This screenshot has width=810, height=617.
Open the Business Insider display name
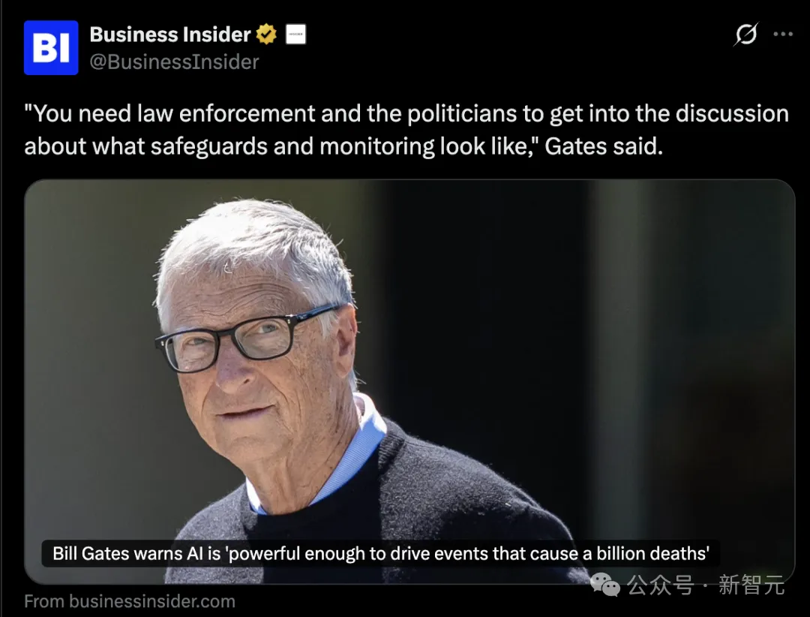coord(170,35)
